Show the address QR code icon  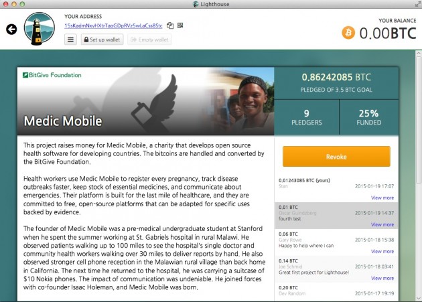tap(180, 25)
